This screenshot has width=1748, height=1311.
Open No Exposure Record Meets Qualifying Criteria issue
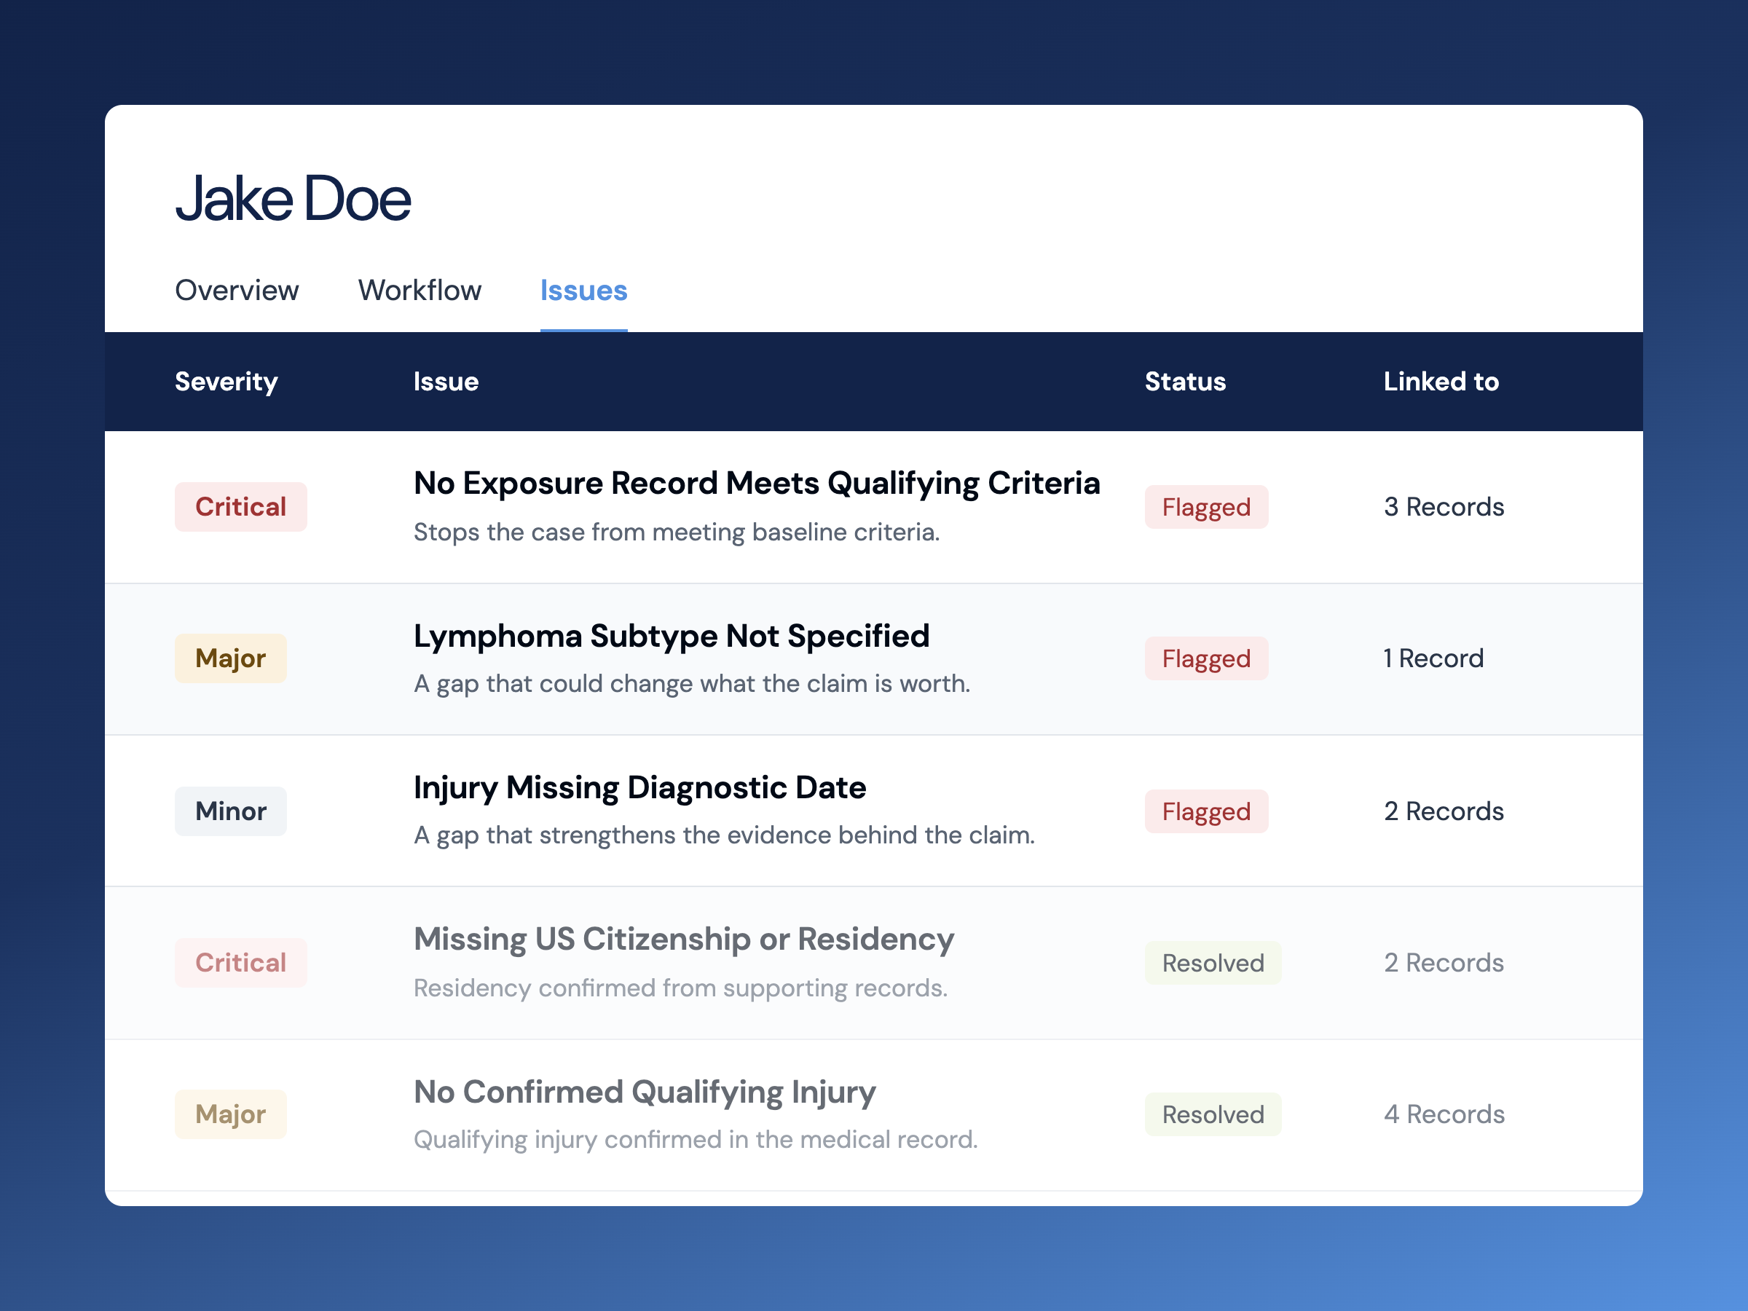(x=756, y=483)
